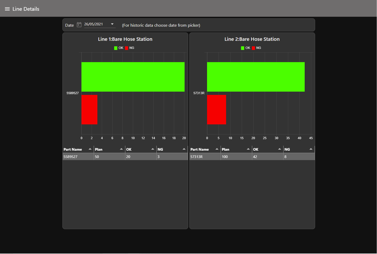Viewport: 377px width, 254px height.
Task: Sort Line 2 table by OK arrow
Action: [280, 149]
